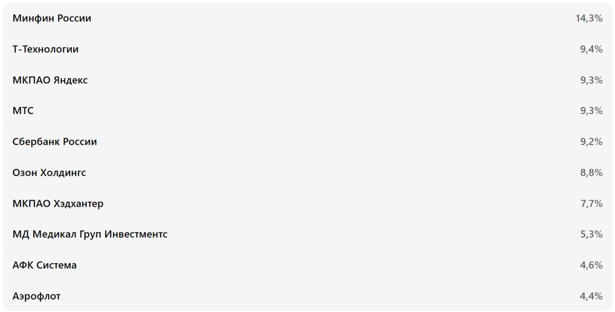This screenshot has width=615, height=312.
Task: Select the 5,3% value for МД Медикал
Action: point(591,234)
